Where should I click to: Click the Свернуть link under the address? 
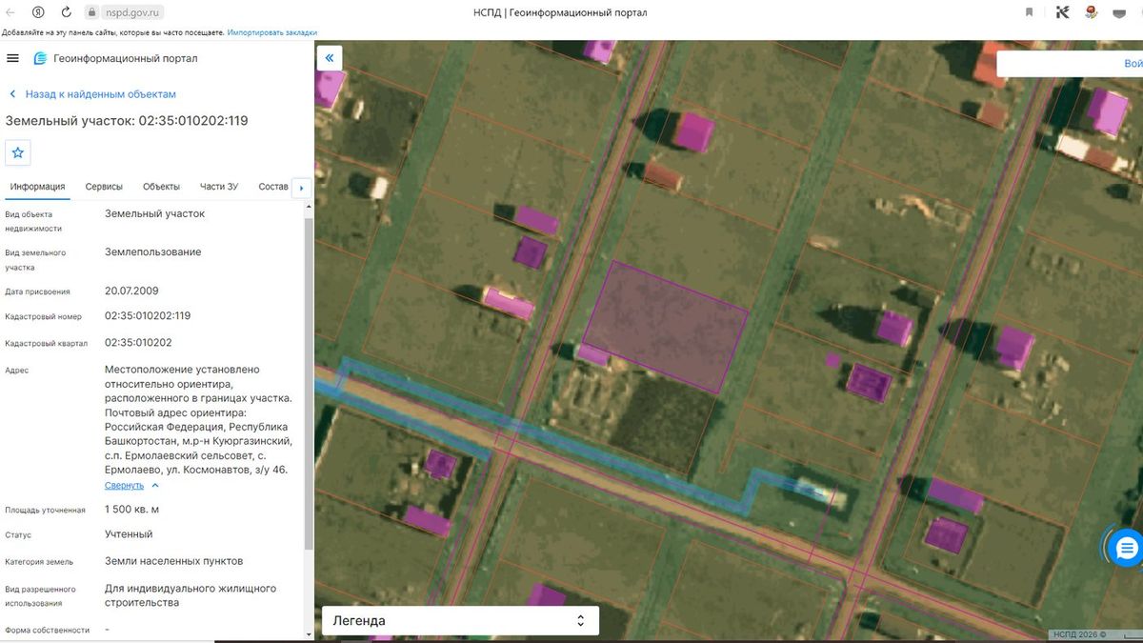[124, 486]
